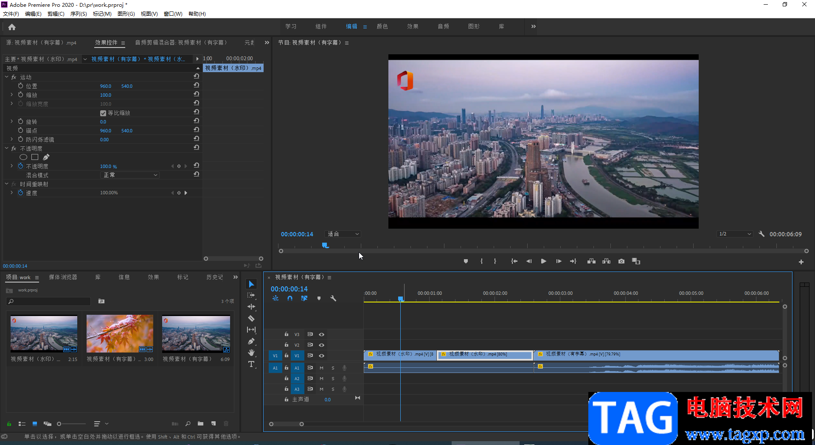Mute audio track A1
The width and height of the screenshot is (815, 445).
click(321, 368)
